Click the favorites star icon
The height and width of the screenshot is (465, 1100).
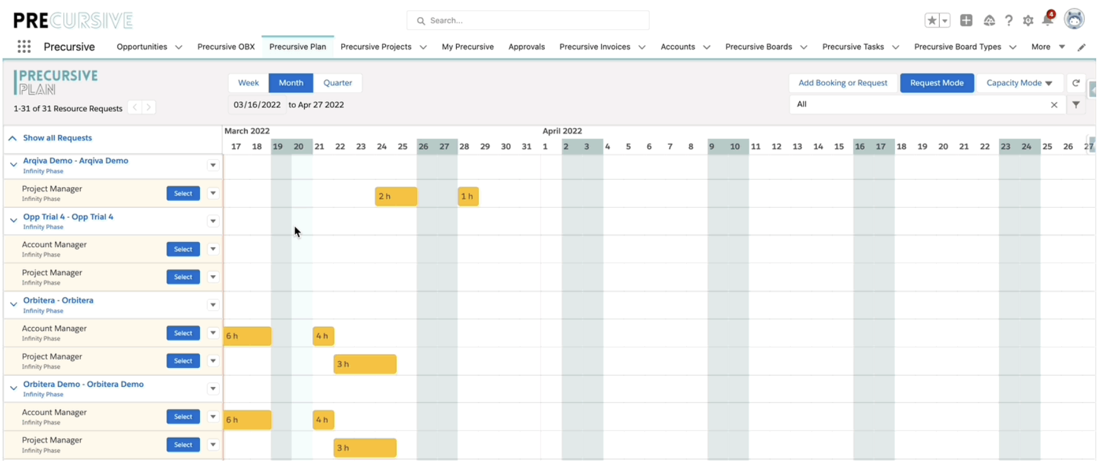[x=932, y=21]
